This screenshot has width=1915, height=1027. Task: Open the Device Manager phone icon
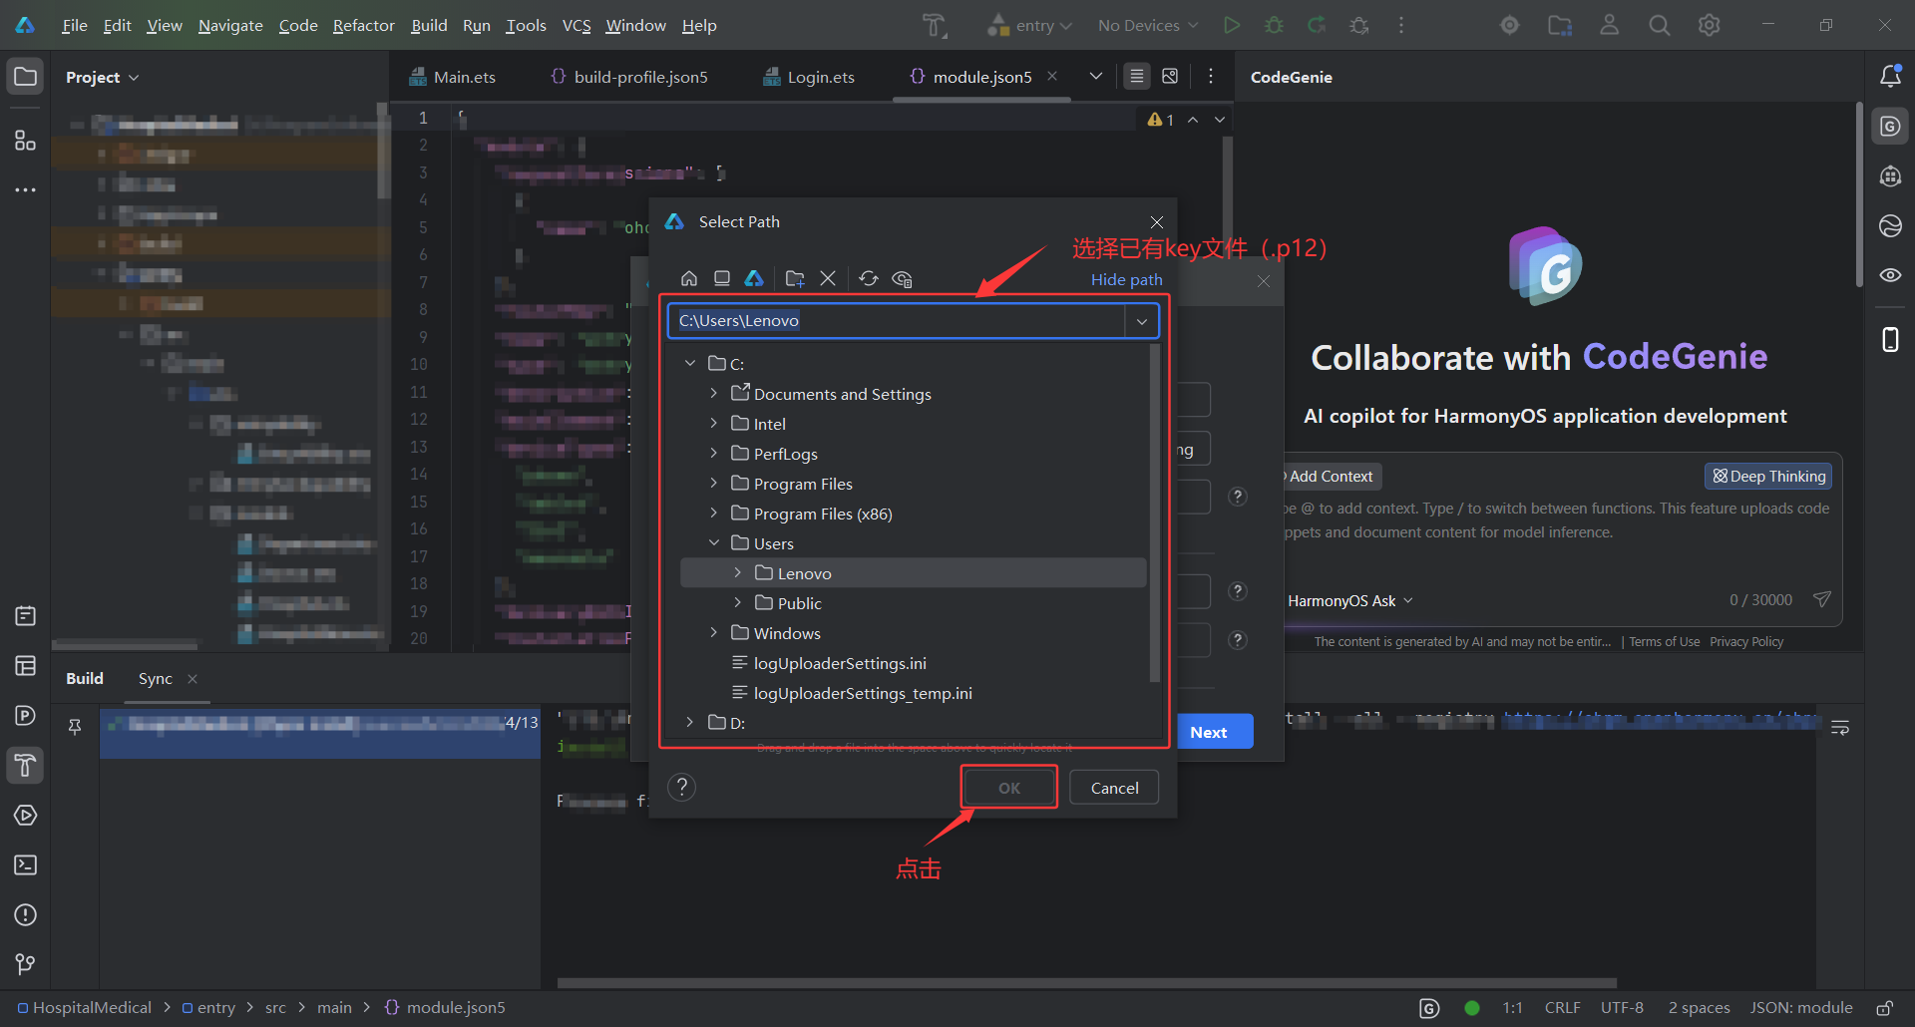click(1890, 340)
